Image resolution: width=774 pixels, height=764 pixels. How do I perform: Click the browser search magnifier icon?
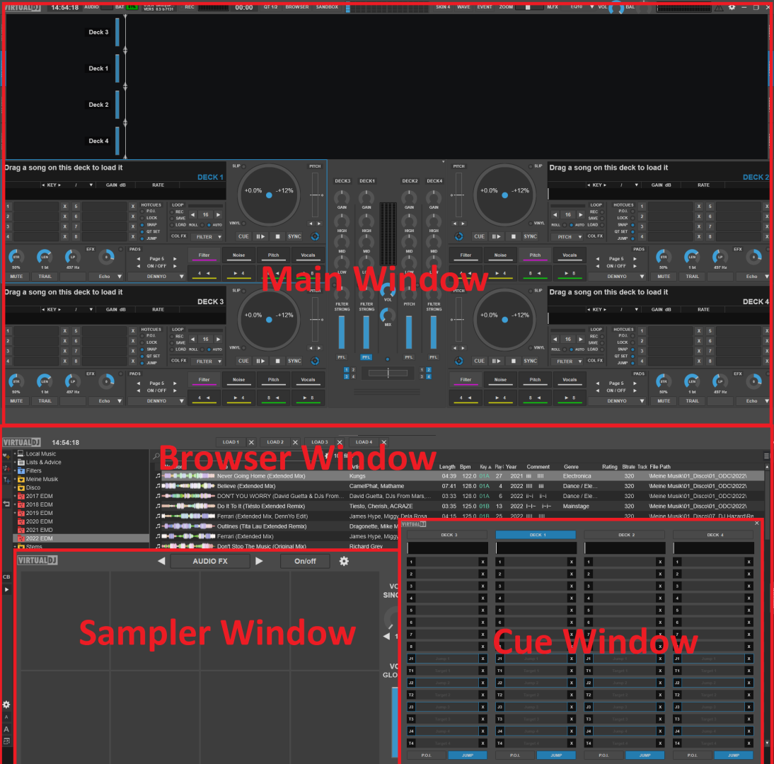pyautogui.click(x=156, y=456)
